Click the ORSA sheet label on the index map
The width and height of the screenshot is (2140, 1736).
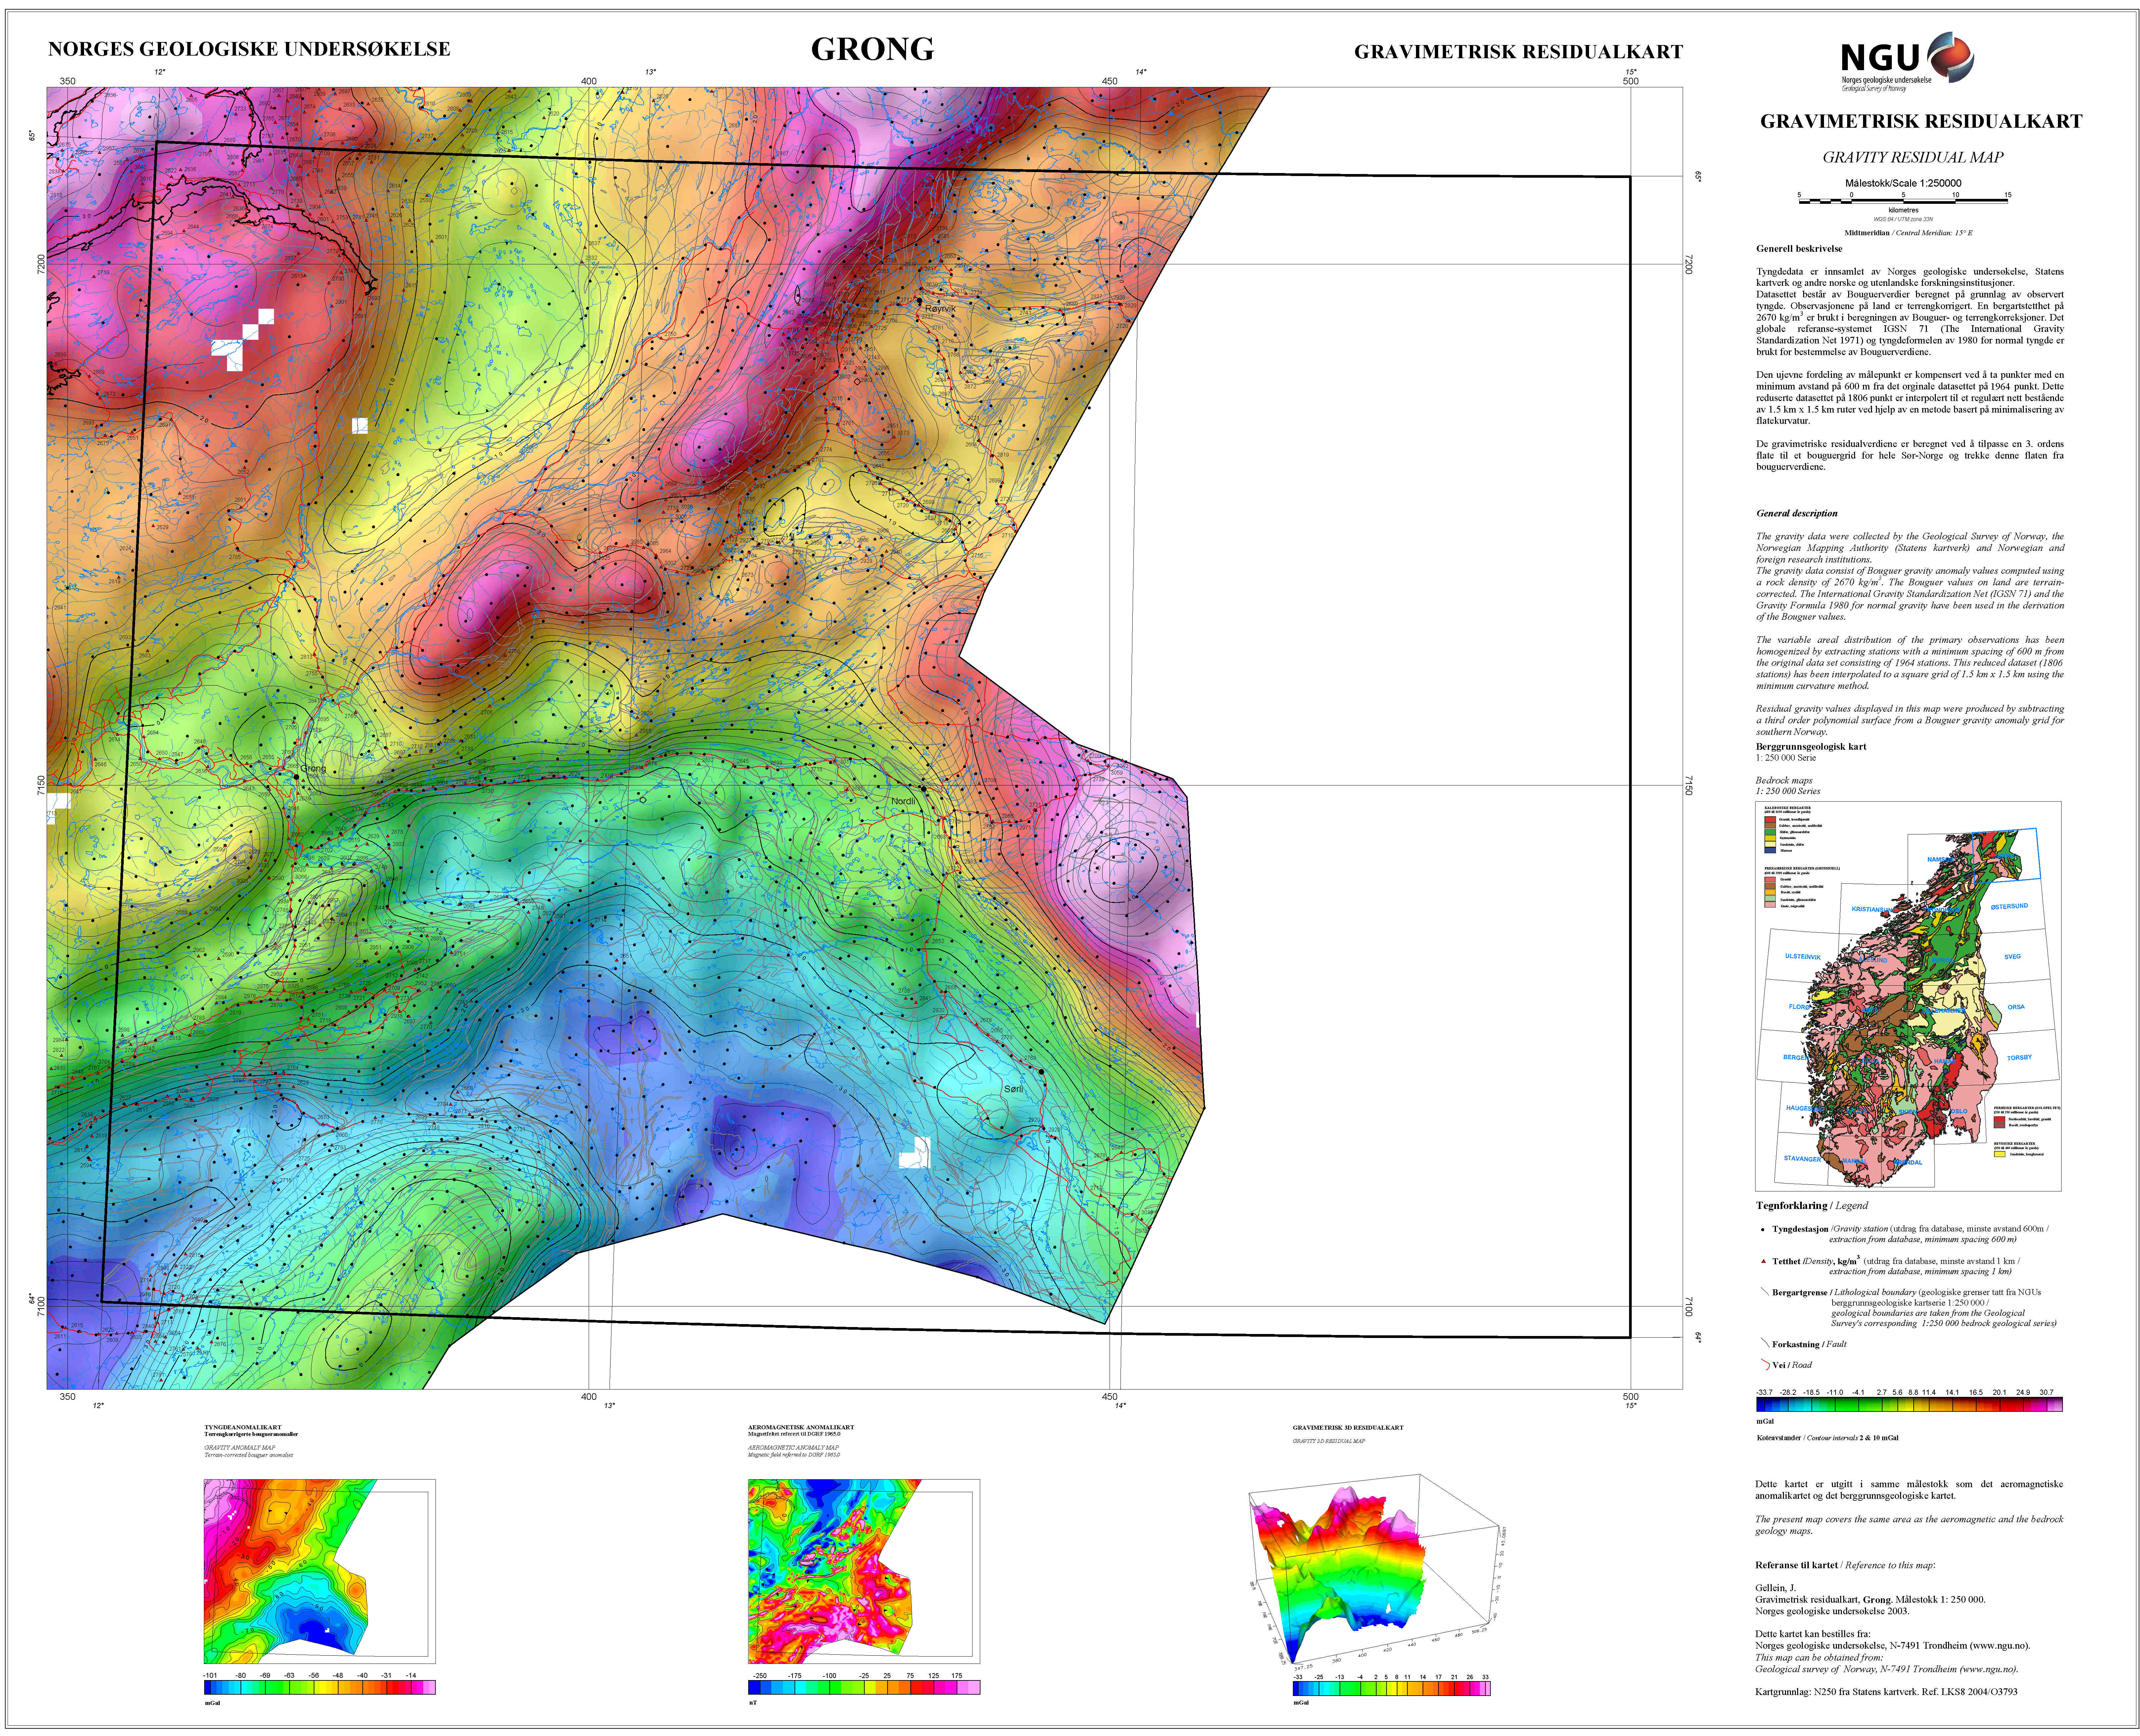2016,1007
